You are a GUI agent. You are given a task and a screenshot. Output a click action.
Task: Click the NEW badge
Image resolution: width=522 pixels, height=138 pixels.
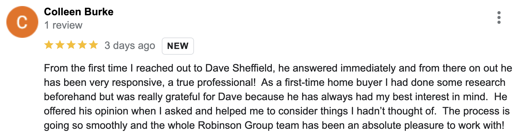tap(178, 46)
